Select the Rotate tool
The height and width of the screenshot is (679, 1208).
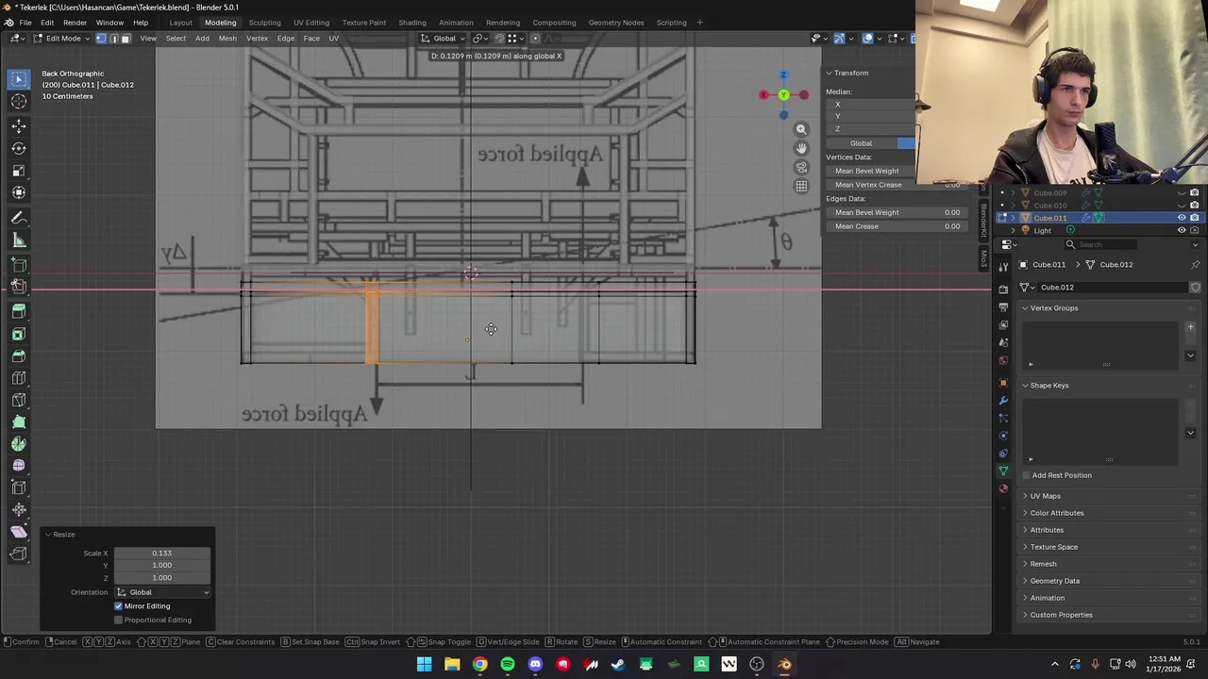[x=19, y=148]
